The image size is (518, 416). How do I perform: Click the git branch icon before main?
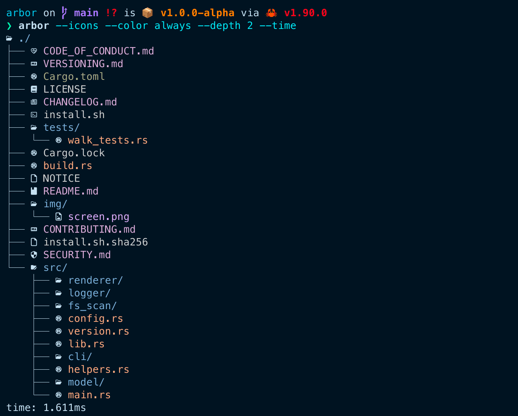(64, 13)
